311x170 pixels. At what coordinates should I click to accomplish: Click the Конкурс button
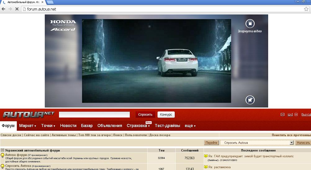click(166, 114)
